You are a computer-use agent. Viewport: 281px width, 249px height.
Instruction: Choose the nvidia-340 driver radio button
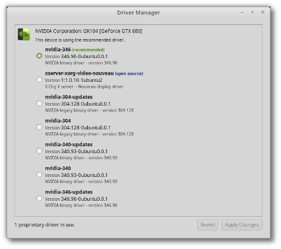[x=39, y=175]
